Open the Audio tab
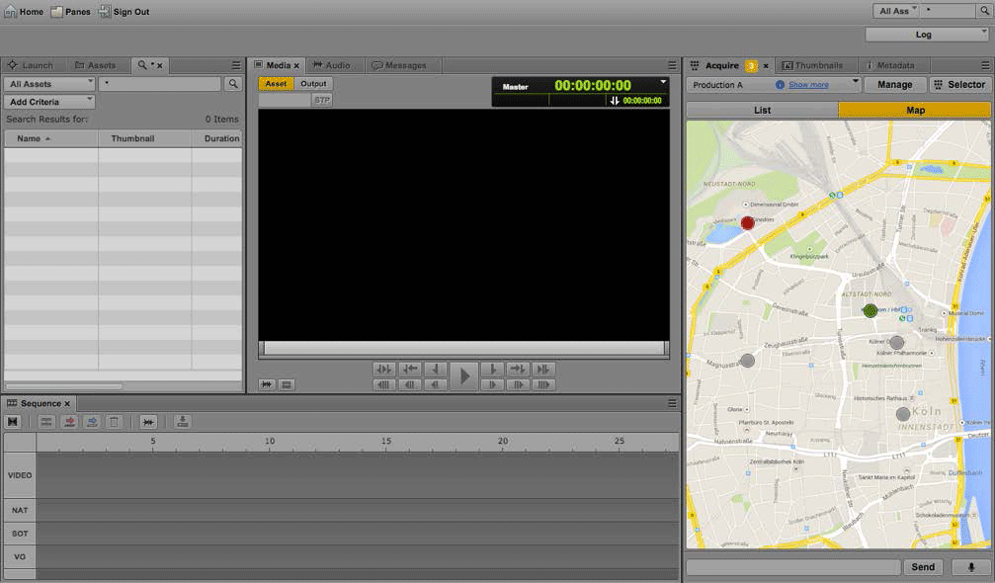Viewport: 995px width, 583px height. coord(337,65)
